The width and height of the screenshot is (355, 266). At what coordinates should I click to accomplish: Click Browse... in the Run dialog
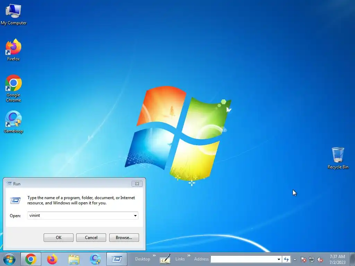pos(124,238)
